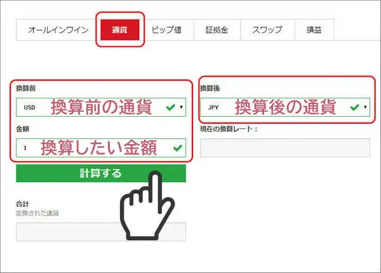381x273 pixels.
Task: Open the 証拠金 tab
Action: tap(217, 30)
